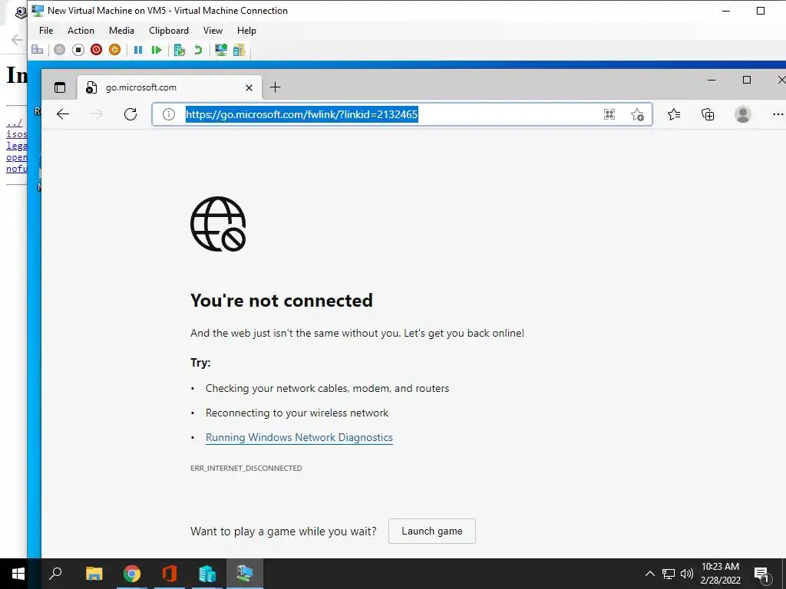Open the volume tray icon
Image resolution: width=786 pixels, height=589 pixels.
[x=687, y=574]
